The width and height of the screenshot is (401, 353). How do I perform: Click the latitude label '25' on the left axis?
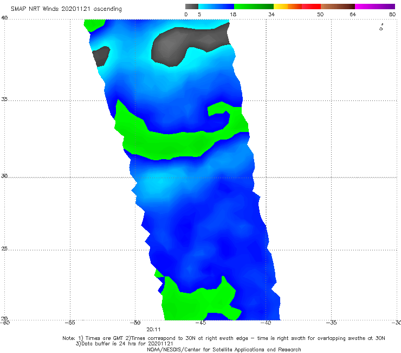coord(4,248)
